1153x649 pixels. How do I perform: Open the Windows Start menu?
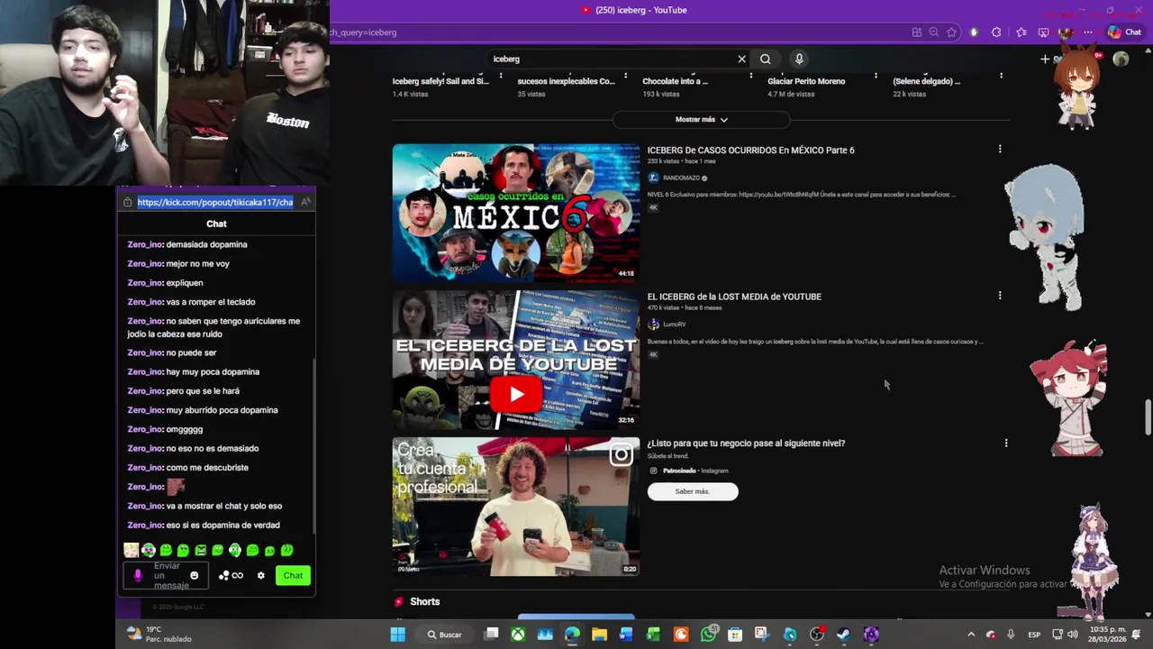[x=397, y=635]
